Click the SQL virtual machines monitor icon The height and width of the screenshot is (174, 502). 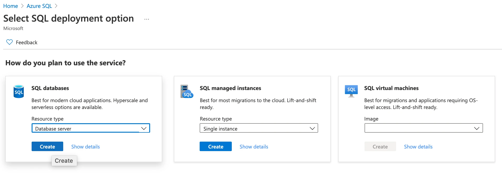click(351, 91)
